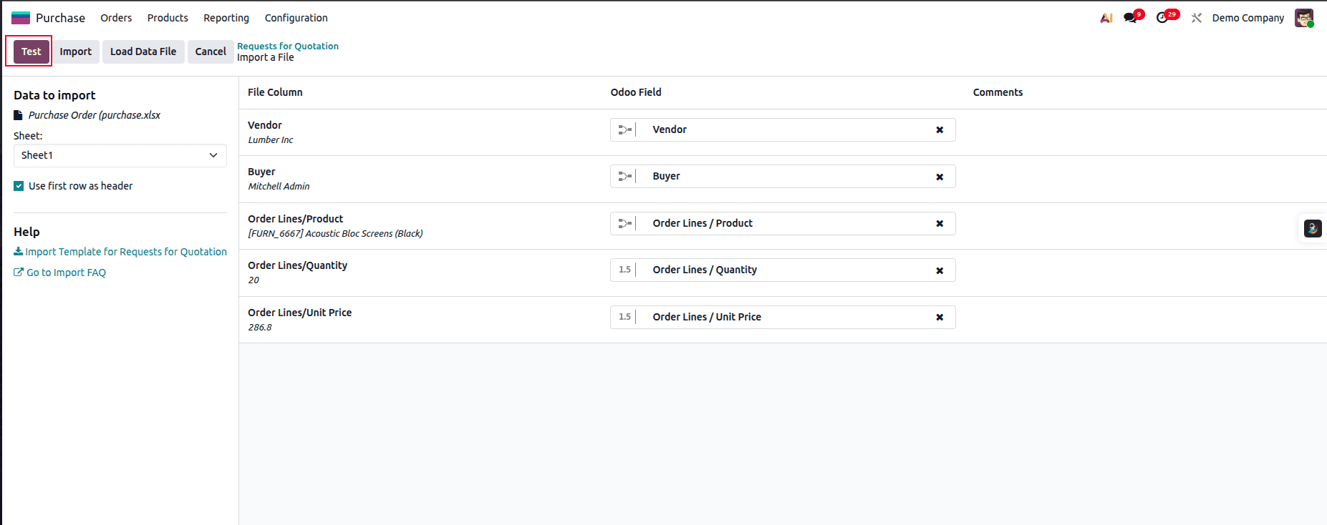Image resolution: width=1327 pixels, height=525 pixels.
Task: Remove the Vendor field mapping
Action: click(x=940, y=130)
